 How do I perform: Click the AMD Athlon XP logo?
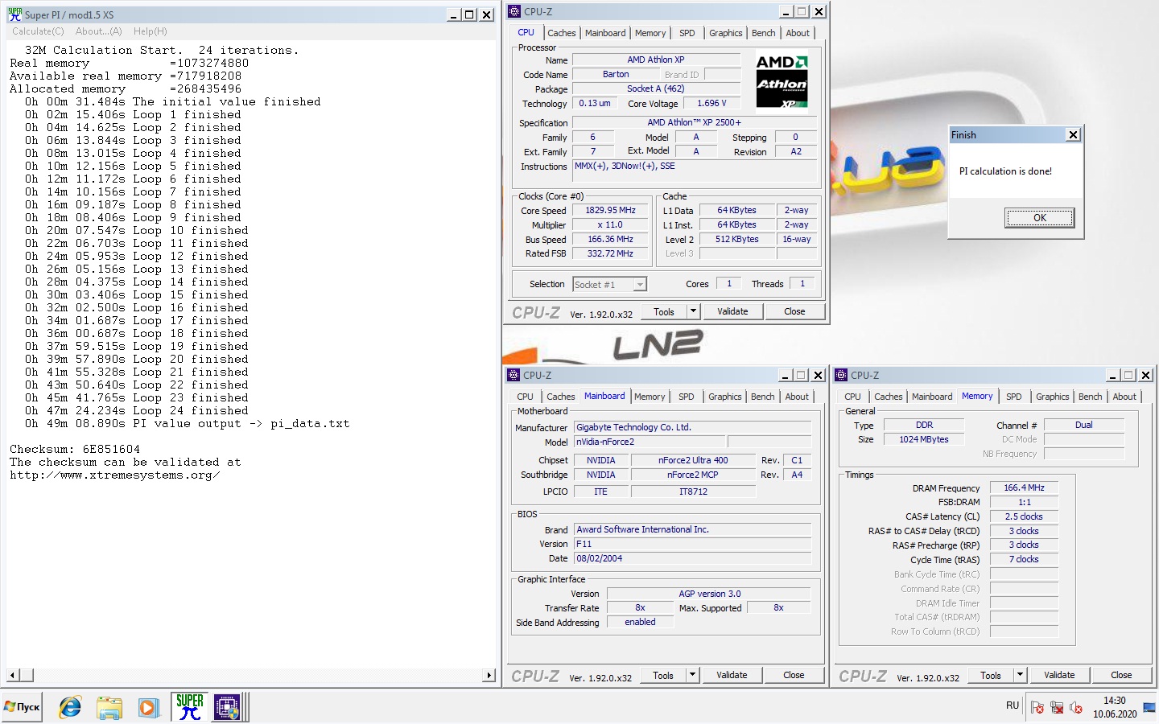[x=782, y=81]
